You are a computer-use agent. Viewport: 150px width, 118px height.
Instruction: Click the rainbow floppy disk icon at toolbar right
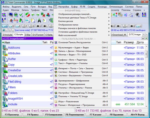pos(144,15)
